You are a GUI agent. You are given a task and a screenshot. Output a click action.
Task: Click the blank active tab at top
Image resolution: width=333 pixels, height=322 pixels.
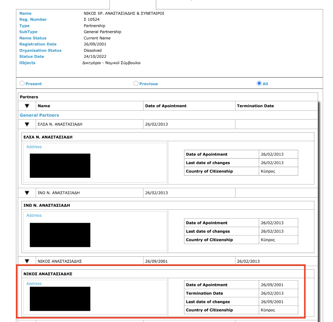click(x=133, y=4)
